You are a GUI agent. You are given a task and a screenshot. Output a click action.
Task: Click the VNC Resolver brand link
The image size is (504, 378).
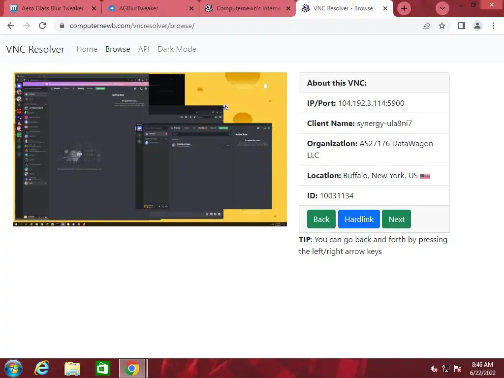(x=35, y=49)
